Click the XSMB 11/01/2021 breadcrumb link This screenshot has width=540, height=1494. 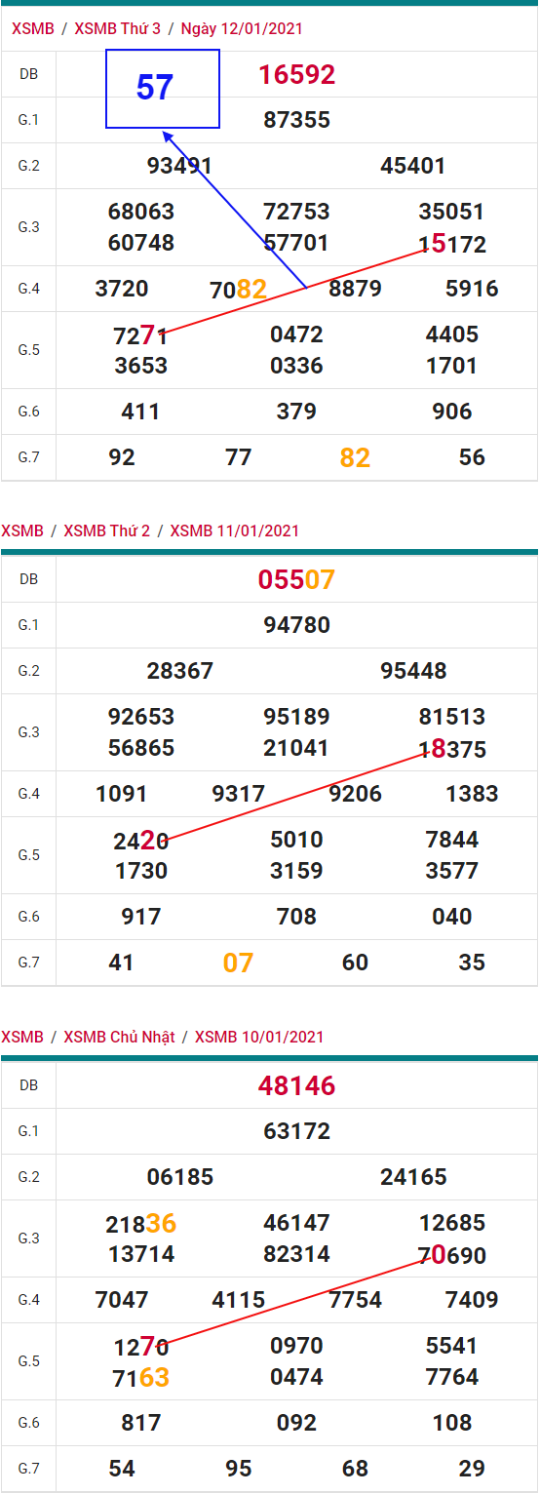(x=235, y=531)
